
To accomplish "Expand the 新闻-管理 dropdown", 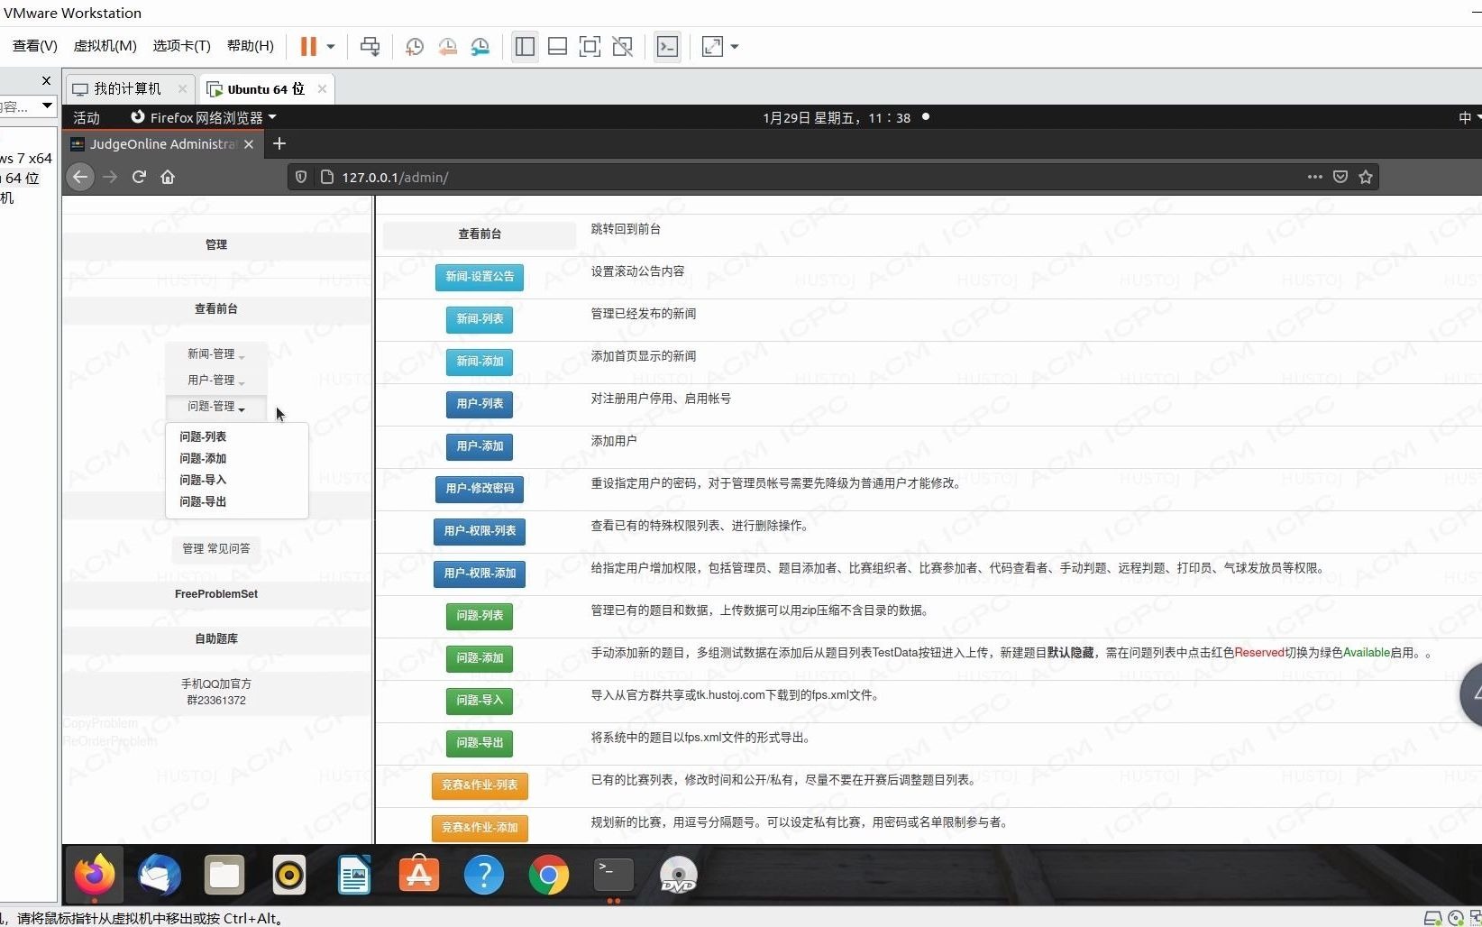I will (216, 354).
